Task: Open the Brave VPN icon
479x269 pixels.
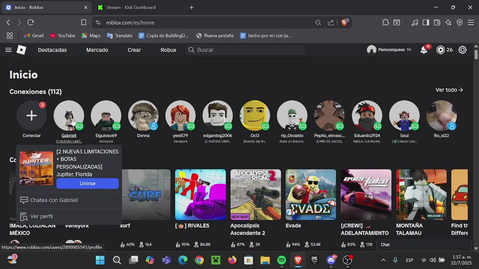Action: click(460, 22)
